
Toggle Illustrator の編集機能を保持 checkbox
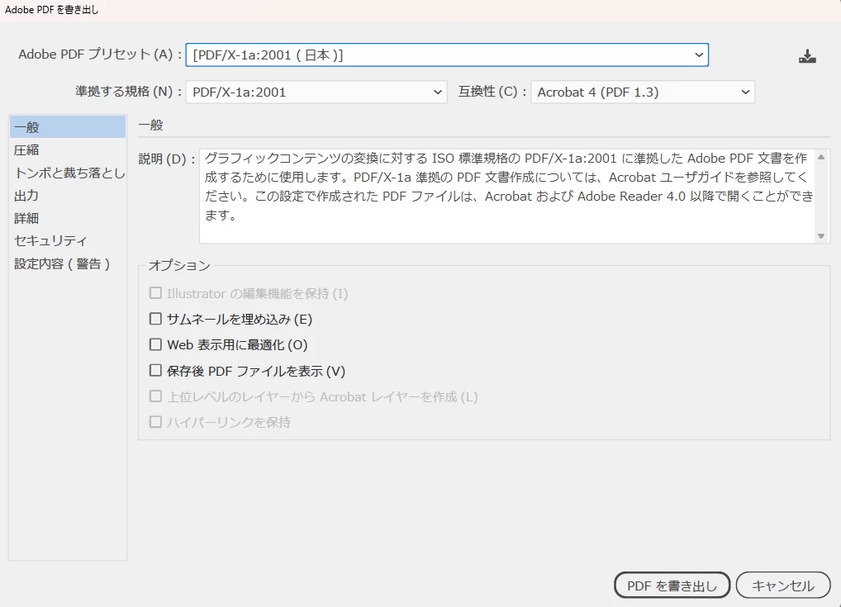coord(155,293)
